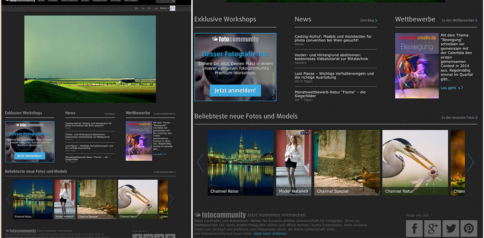484x238 pixels.
Task: Open 'Channel Spezial' photo in the enlarged view
Action: (x=347, y=163)
